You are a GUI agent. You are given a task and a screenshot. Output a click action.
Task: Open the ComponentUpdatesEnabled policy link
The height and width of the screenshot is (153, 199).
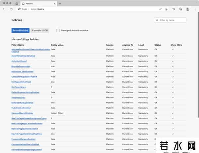coord(24,77)
